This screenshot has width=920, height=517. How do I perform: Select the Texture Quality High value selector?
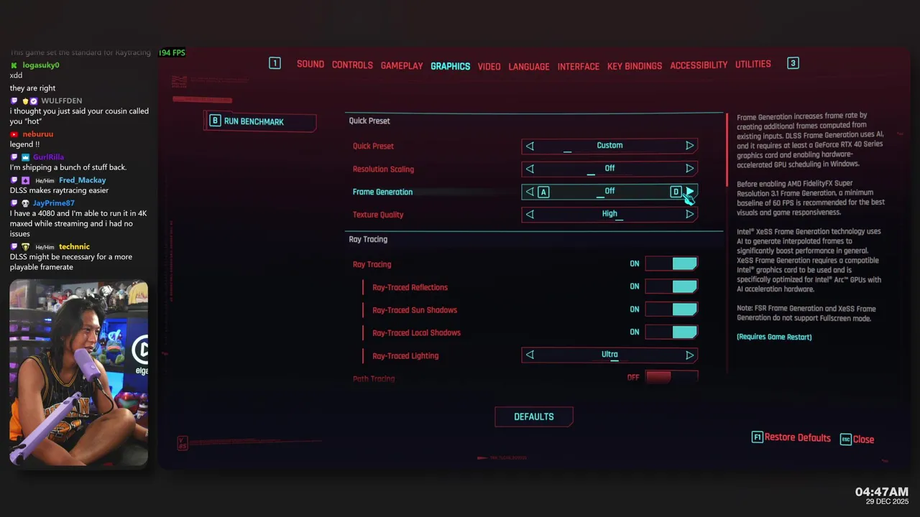(x=609, y=214)
